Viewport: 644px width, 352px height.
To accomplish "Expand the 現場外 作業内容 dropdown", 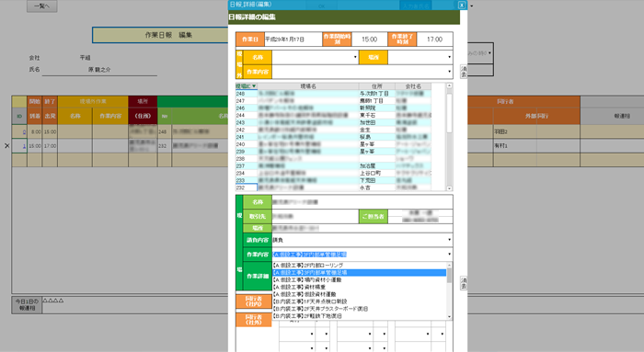I will click(x=449, y=72).
